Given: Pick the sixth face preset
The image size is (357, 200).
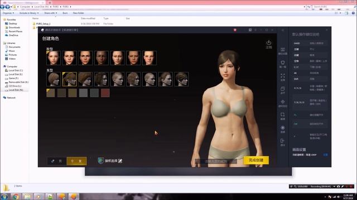Looking at the screenshot, I should pos(133,58).
